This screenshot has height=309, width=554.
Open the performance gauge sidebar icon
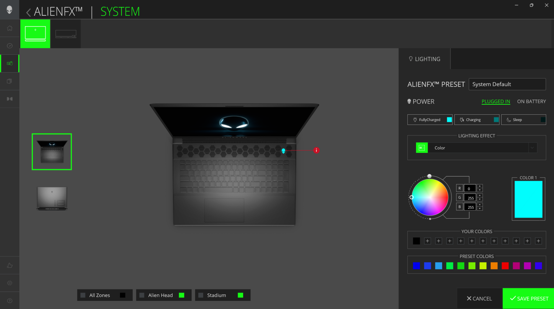click(10, 46)
